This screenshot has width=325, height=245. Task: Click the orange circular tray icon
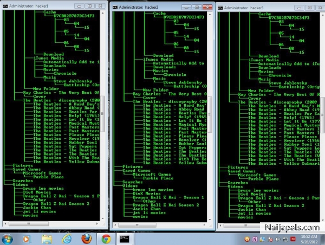click(x=247, y=239)
